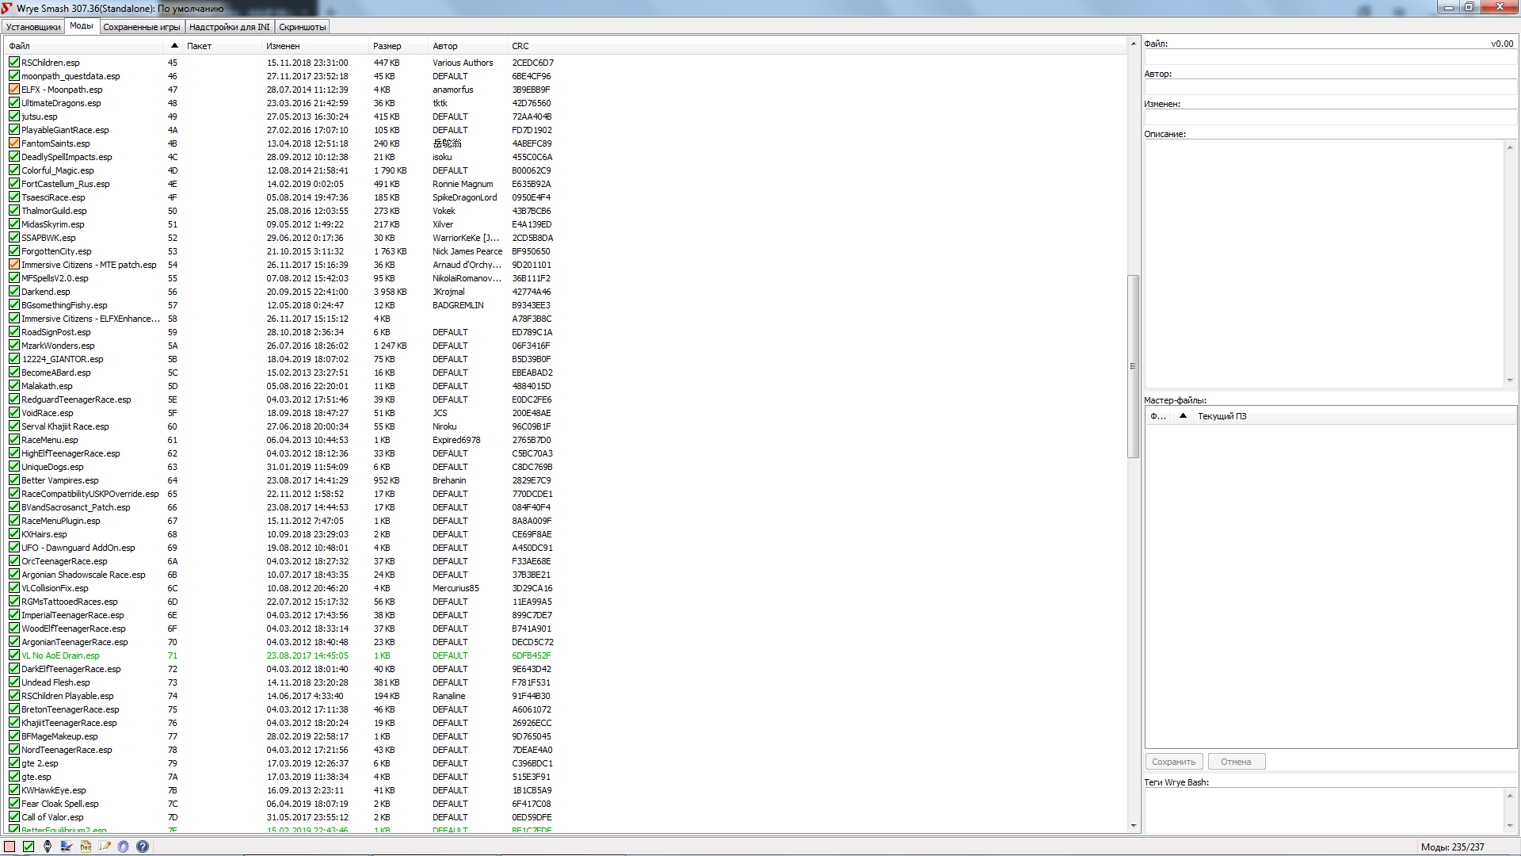
Task: Open settings via the gear icon
Action: point(124,846)
